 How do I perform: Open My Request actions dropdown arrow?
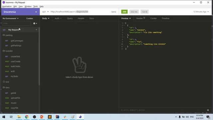36,30
